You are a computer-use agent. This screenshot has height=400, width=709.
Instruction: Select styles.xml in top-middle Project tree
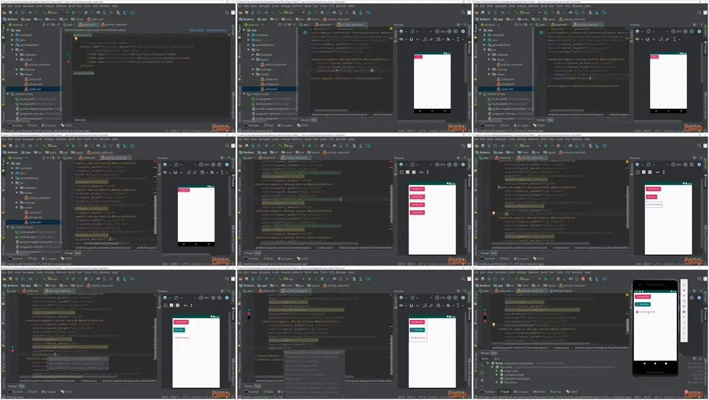pyautogui.click(x=271, y=89)
